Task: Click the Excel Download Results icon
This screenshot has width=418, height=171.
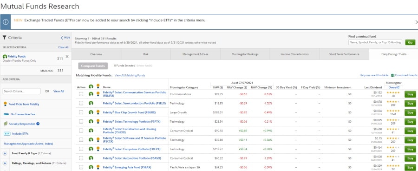Action: tap(392, 75)
